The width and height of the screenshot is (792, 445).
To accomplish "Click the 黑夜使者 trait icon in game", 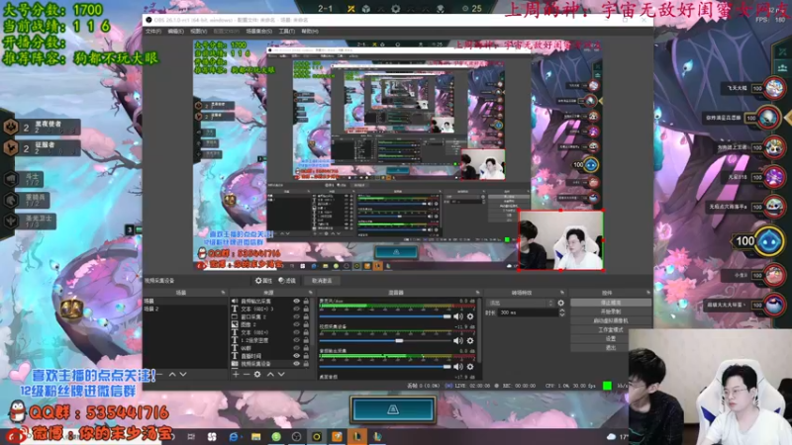I will [11, 128].
